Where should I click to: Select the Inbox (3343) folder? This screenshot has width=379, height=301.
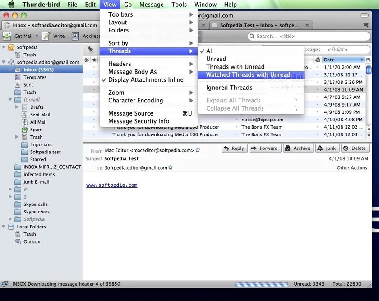click(x=41, y=69)
